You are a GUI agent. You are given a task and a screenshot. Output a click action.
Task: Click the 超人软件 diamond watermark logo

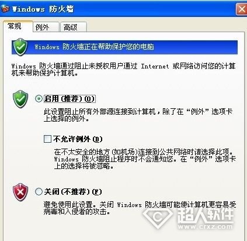click(x=158, y=216)
